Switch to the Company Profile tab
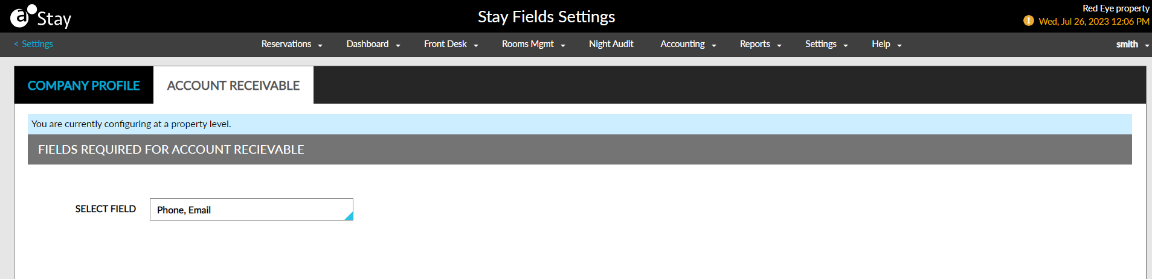The height and width of the screenshot is (279, 1152). tap(84, 86)
